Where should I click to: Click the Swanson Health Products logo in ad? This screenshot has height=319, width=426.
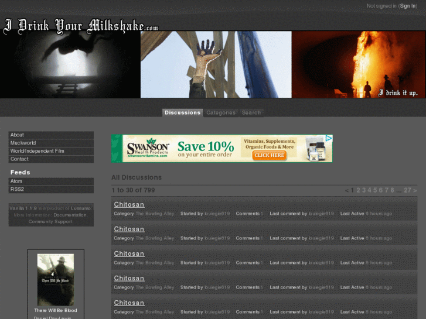tap(148, 148)
